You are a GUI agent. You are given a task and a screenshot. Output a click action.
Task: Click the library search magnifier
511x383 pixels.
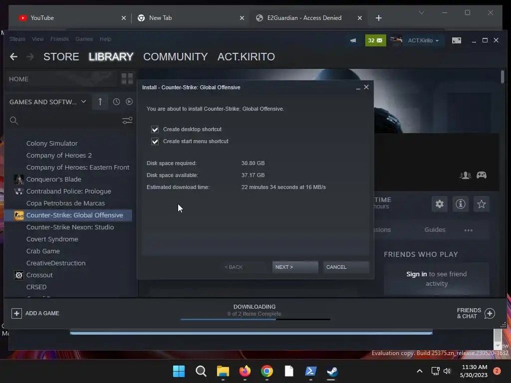click(13, 121)
